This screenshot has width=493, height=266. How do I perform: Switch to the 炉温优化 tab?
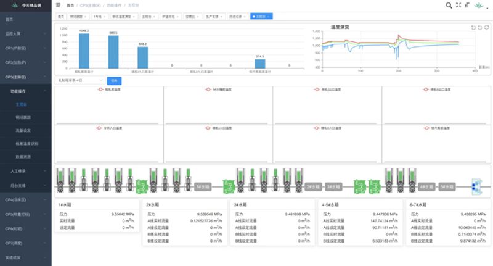tap(171, 17)
